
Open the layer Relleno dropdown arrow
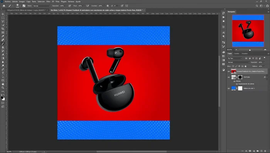264,66
